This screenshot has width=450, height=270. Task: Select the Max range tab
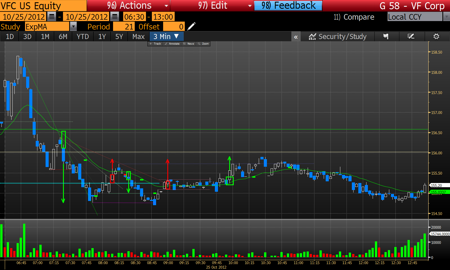click(138, 37)
